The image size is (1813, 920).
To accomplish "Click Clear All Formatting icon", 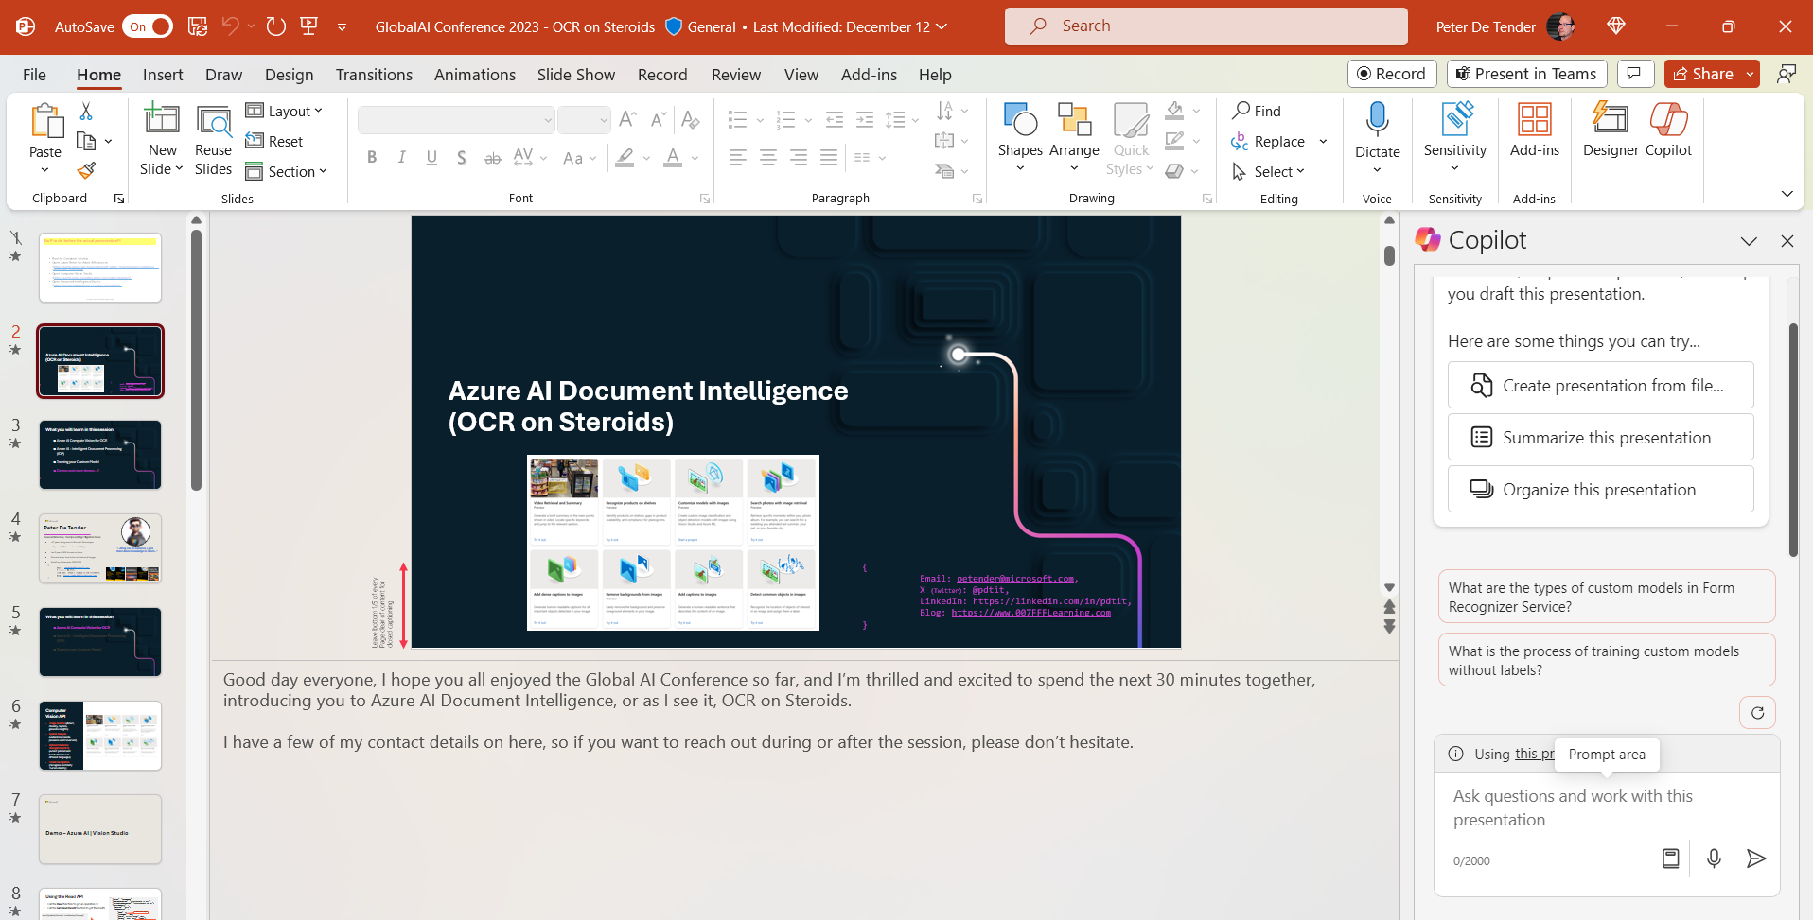I will pos(691,119).
